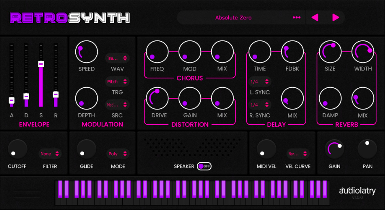Open the preset options three-dot menu
The height and width of the screenshot is (210, 385).
297,17
